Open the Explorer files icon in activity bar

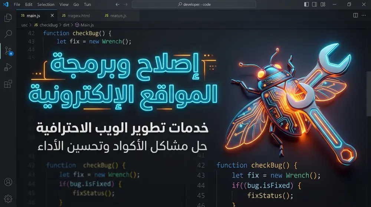click(x=8, y=18)
